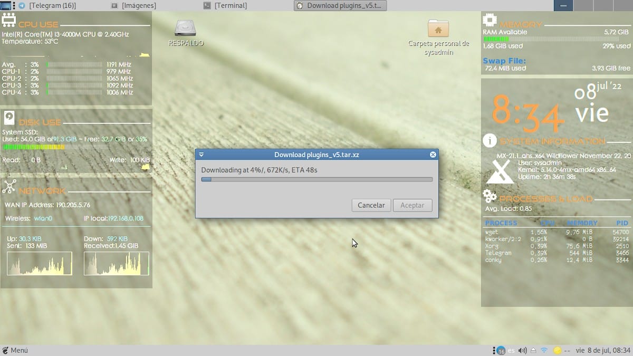Click the download traffic graph

click(x=117, y=263)
